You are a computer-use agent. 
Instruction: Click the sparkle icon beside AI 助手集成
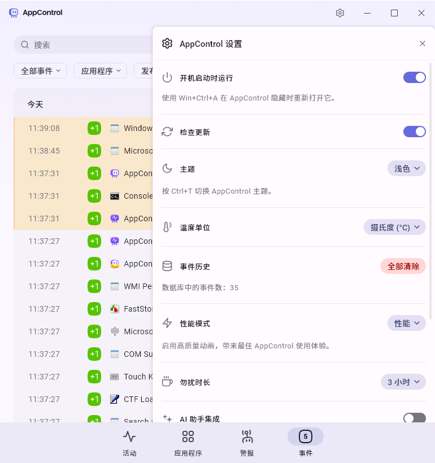pyautogui.click(x=167, y=418)
